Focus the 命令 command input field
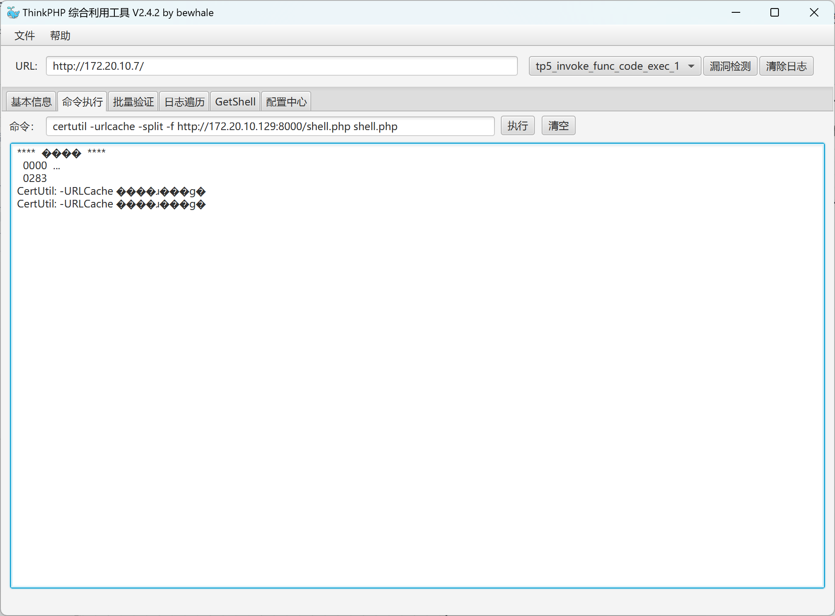Image resolution: width=835 pixels, height=616 pixels. (270, 126)
